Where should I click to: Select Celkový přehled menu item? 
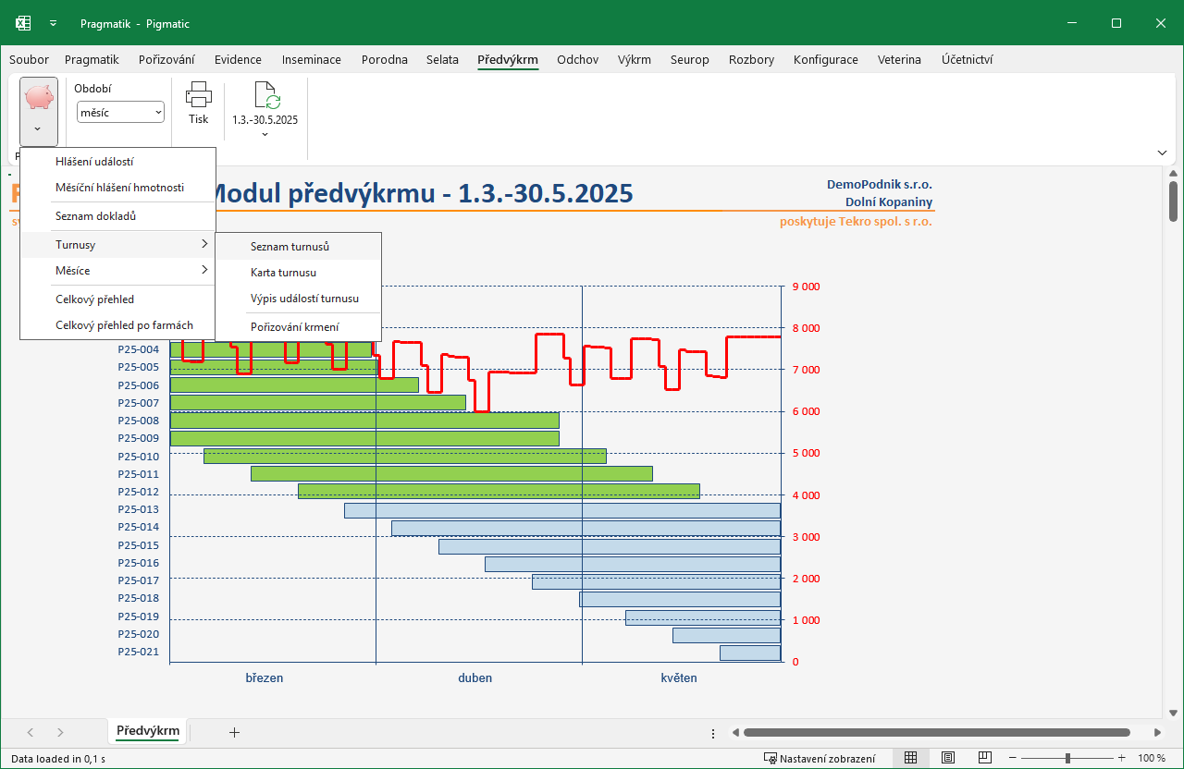[117, 299]
